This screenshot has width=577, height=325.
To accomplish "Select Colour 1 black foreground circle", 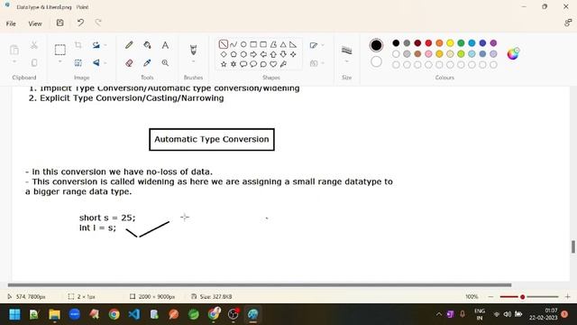I will point(376,45).
